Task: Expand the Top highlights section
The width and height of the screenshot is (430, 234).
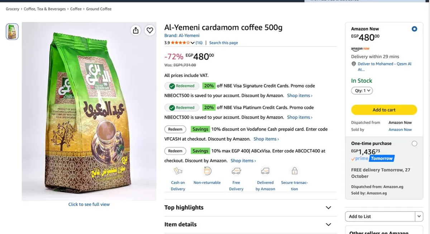Action: [x=250, y=208]
